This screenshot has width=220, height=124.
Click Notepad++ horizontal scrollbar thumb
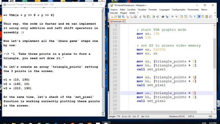(155, 112)
